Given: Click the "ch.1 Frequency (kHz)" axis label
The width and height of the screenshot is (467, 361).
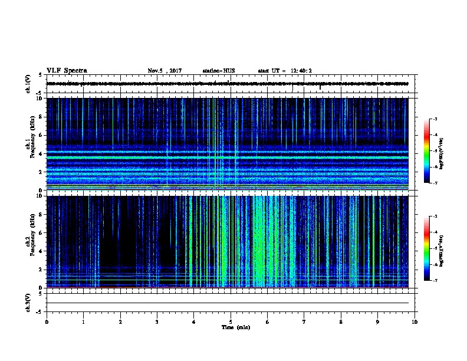Looking at the screenshot, I should 30,138.
